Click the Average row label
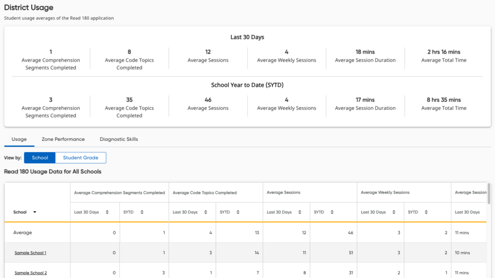Viewport: 495px width, 278px height. (x=22, y=233)
